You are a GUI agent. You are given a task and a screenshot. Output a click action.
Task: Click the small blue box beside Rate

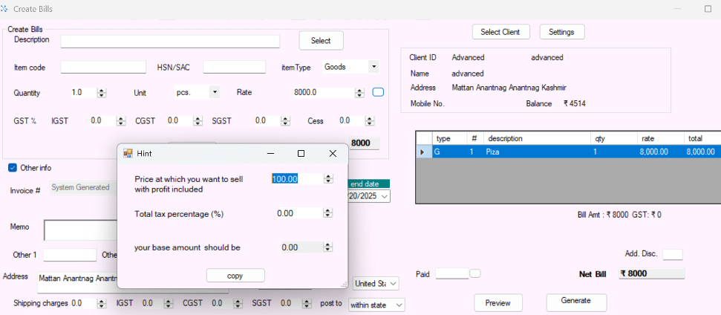click(x=377, y=92)
